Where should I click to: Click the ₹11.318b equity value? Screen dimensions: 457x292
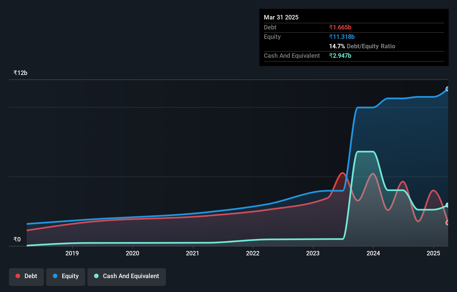point(342,37)
